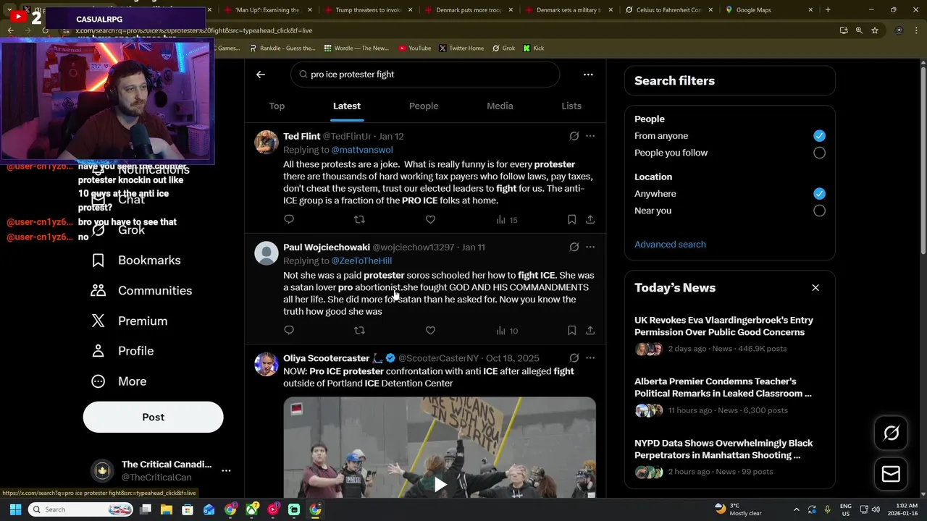927x521 pixels.
Task: Open @ZeeToTheHill mention link
Action: tap(361, 260)
